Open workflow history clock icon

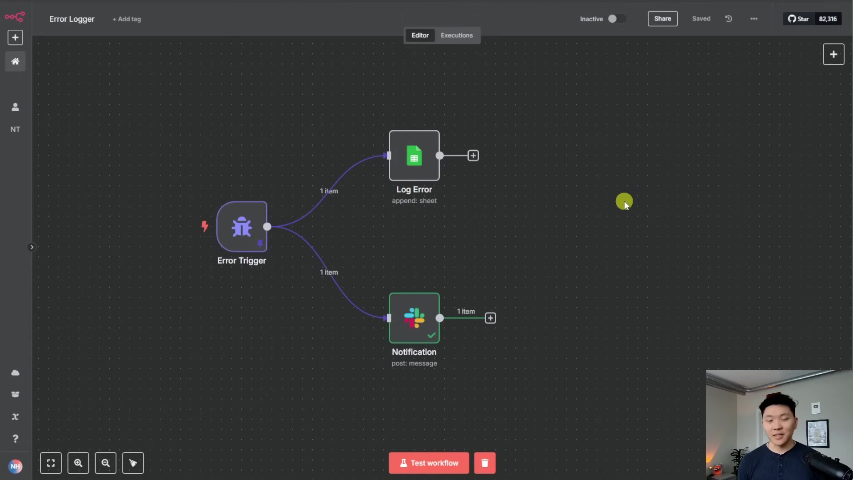click(x=729, y=19)
